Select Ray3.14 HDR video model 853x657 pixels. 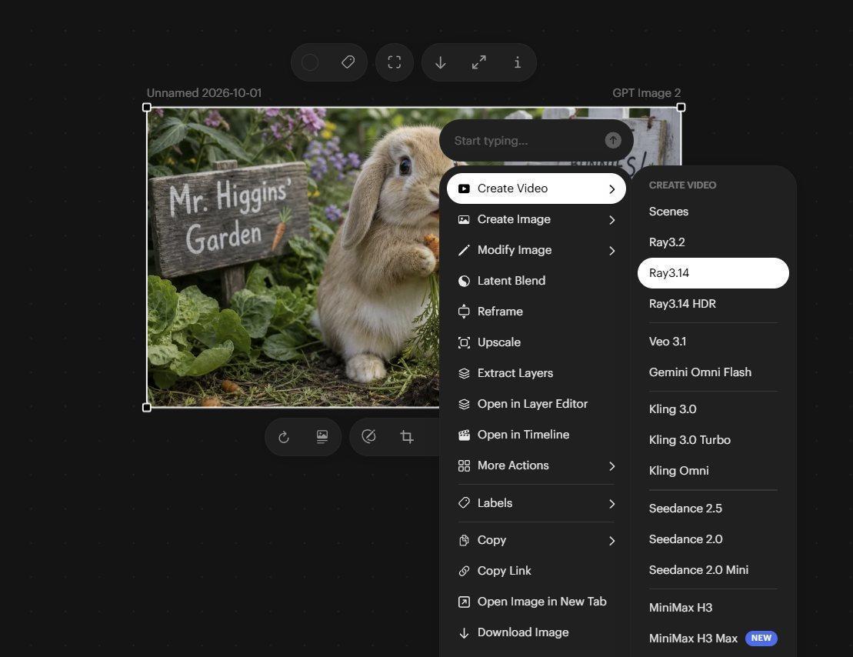pyautogui.click(x=713, y=304)
